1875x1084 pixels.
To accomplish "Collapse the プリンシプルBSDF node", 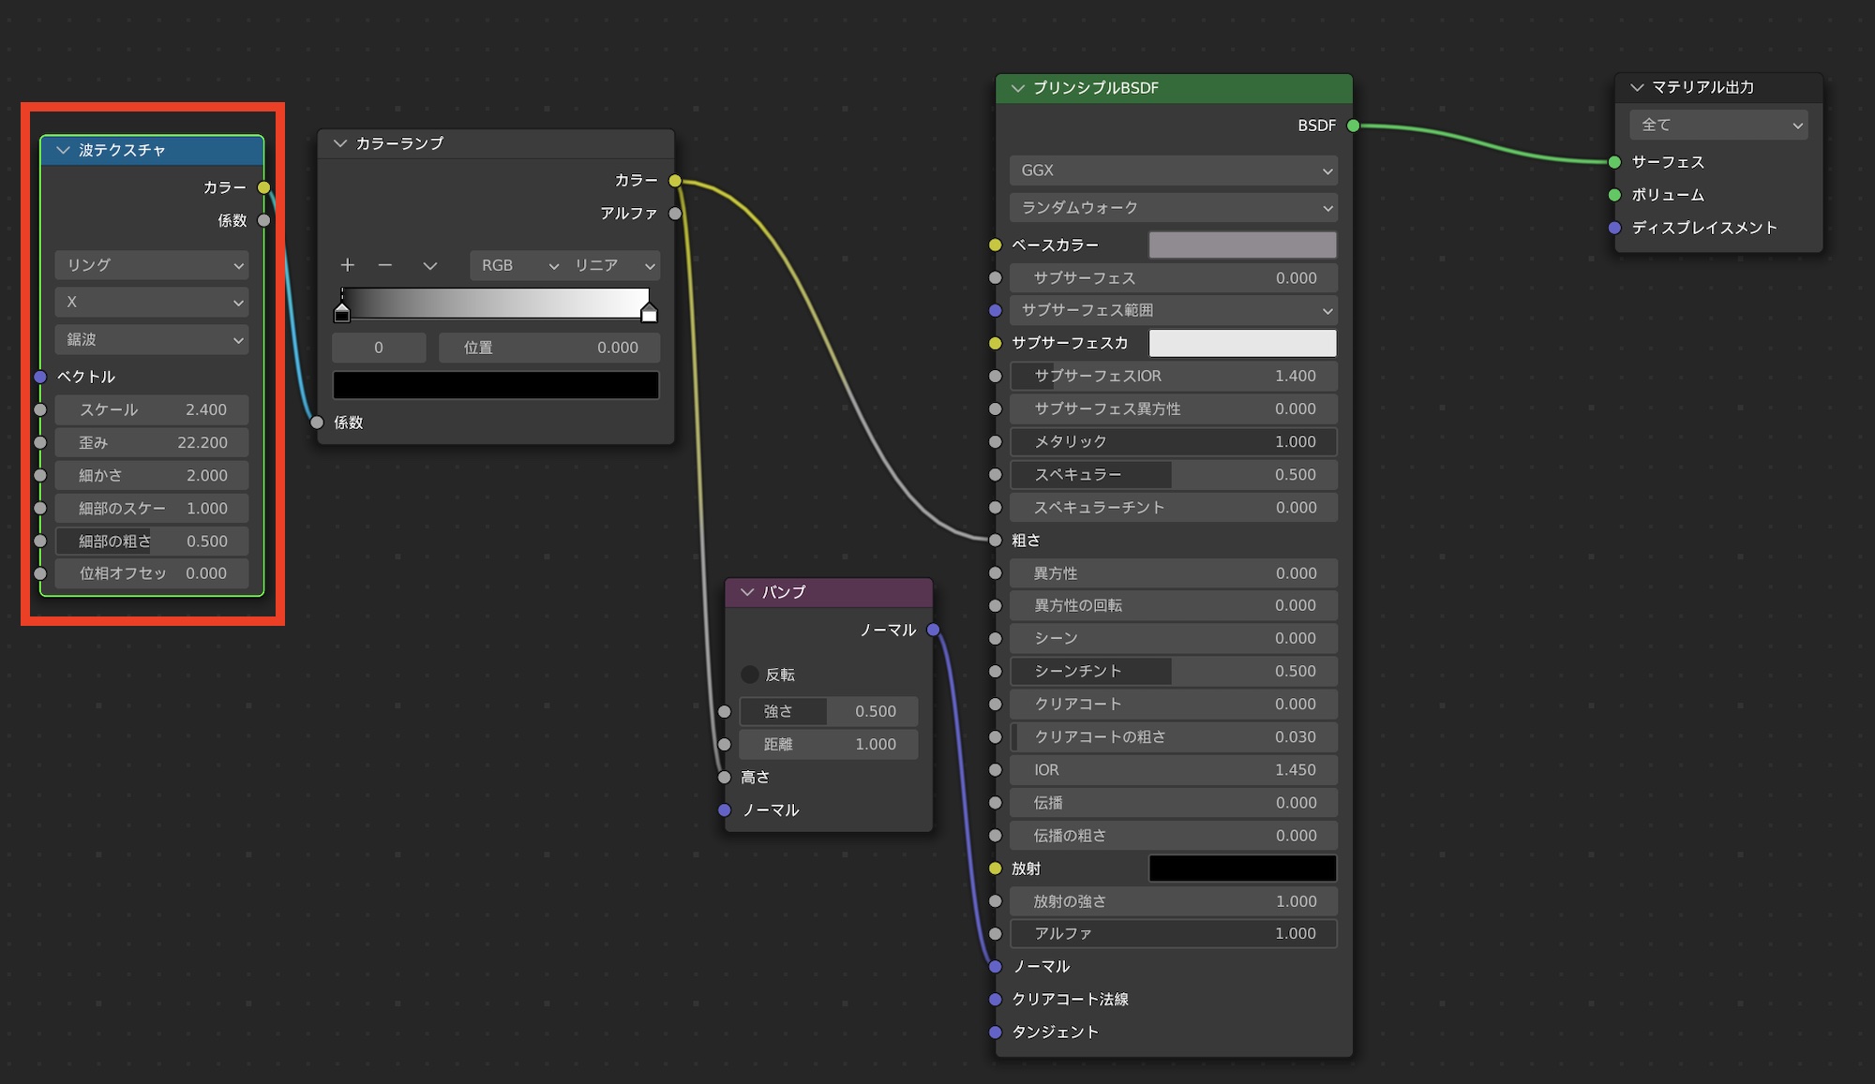I will coord(1018,88).
